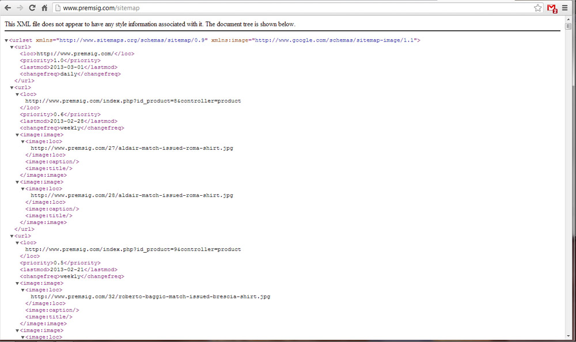The height and width of the screenshot is (342, 576).
Task: Click the changefreq weekly line under priority 0.5
Action: [72, 276]
